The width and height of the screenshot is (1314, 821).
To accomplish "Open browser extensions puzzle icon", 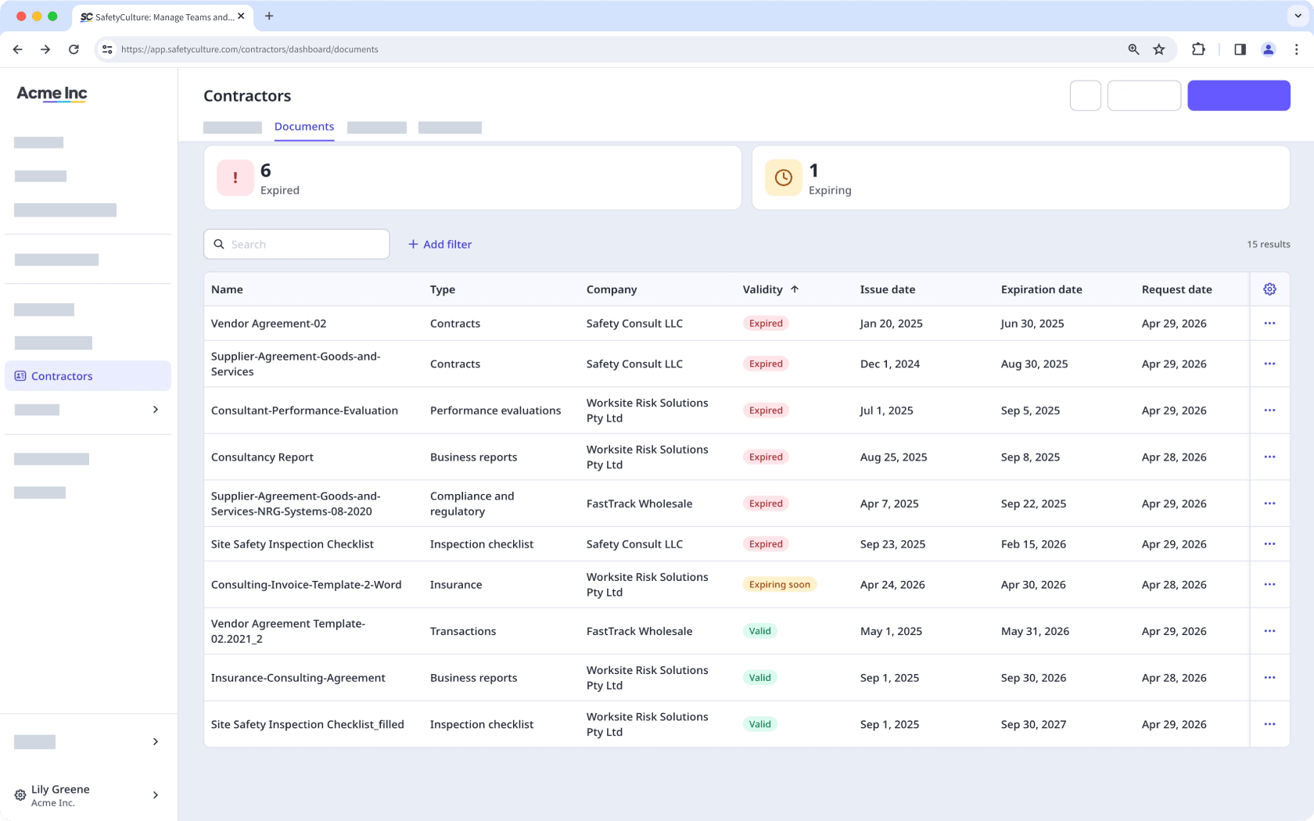I will (x=1198, y=49).
